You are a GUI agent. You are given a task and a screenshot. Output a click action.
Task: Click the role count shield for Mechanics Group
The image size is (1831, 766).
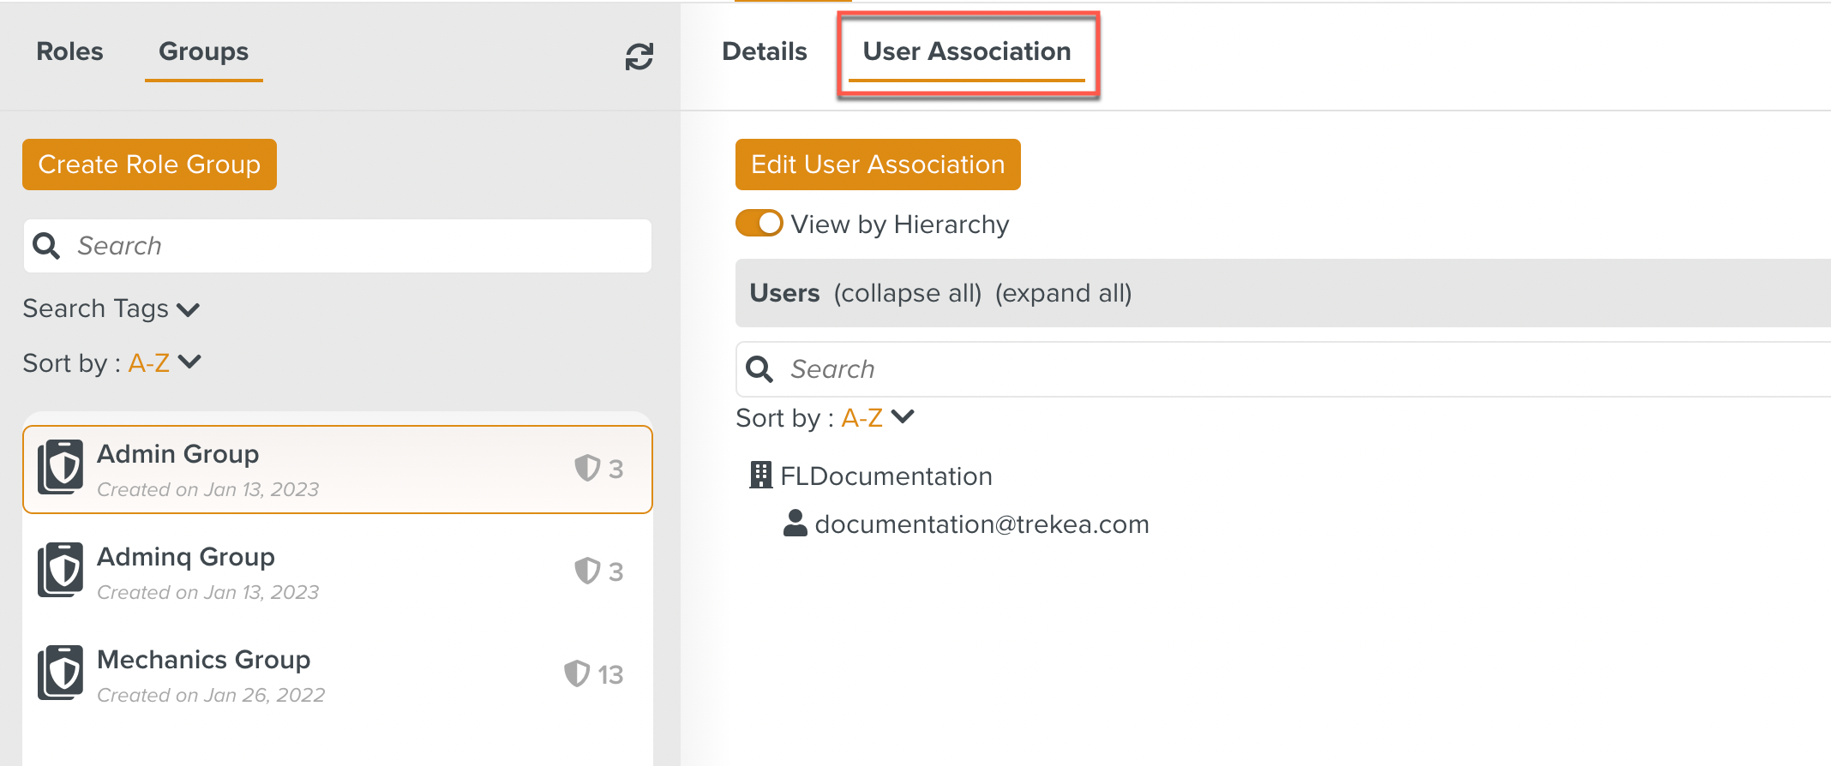tap(577, 674)
